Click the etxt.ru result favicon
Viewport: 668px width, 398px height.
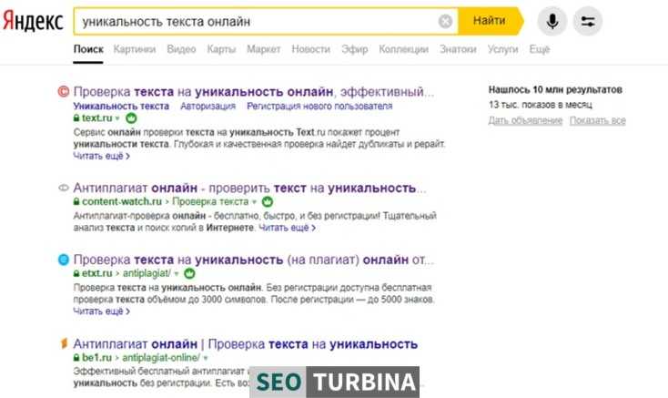(64, 259)
